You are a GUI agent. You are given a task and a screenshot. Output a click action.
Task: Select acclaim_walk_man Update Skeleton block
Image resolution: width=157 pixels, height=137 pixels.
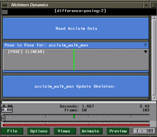[76, 87]
